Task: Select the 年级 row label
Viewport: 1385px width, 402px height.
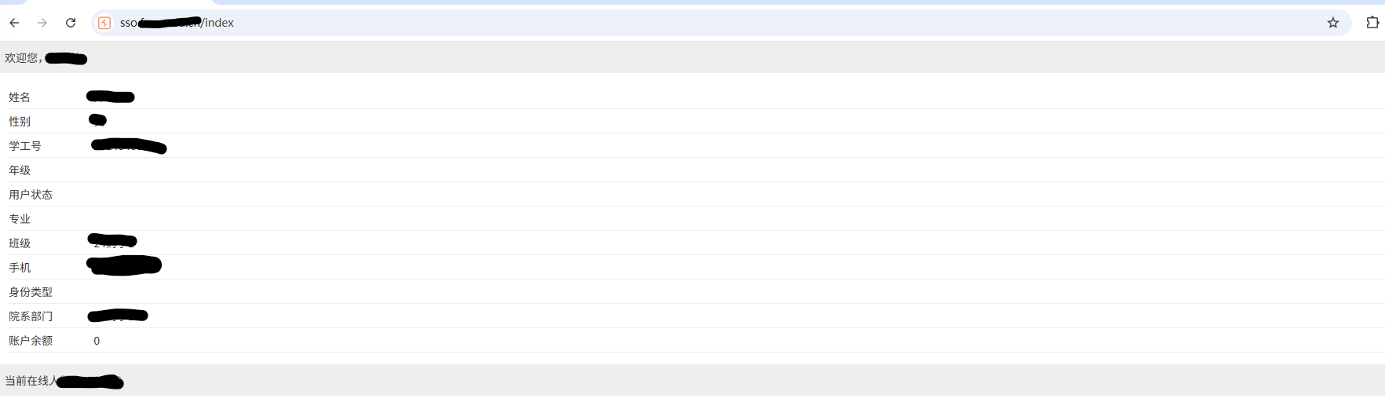Action: click(x=20, y=170)
